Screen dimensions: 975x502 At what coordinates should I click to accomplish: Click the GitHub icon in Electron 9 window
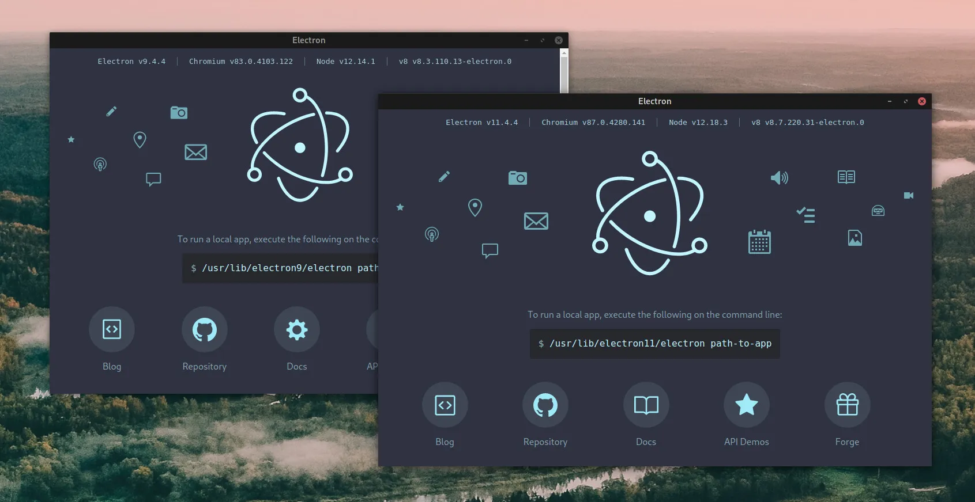tap(204, 329)
